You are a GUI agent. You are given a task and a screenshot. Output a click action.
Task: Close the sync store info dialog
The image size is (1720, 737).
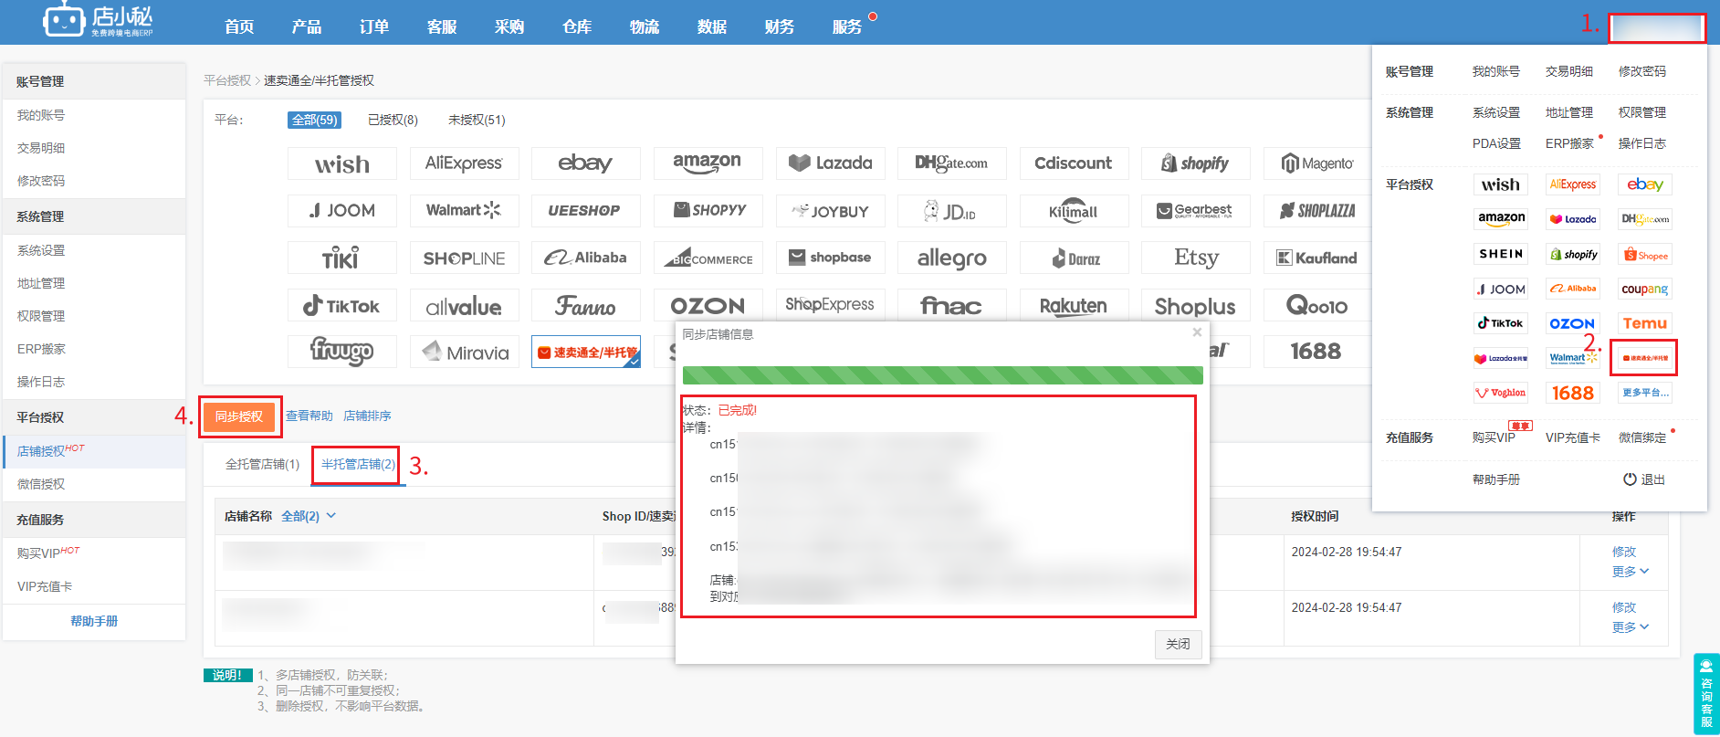(x=1197, y=332)
